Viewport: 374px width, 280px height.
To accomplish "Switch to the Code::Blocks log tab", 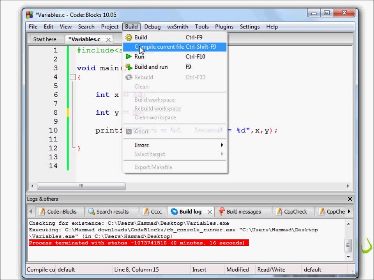I will tap(59, 212).
